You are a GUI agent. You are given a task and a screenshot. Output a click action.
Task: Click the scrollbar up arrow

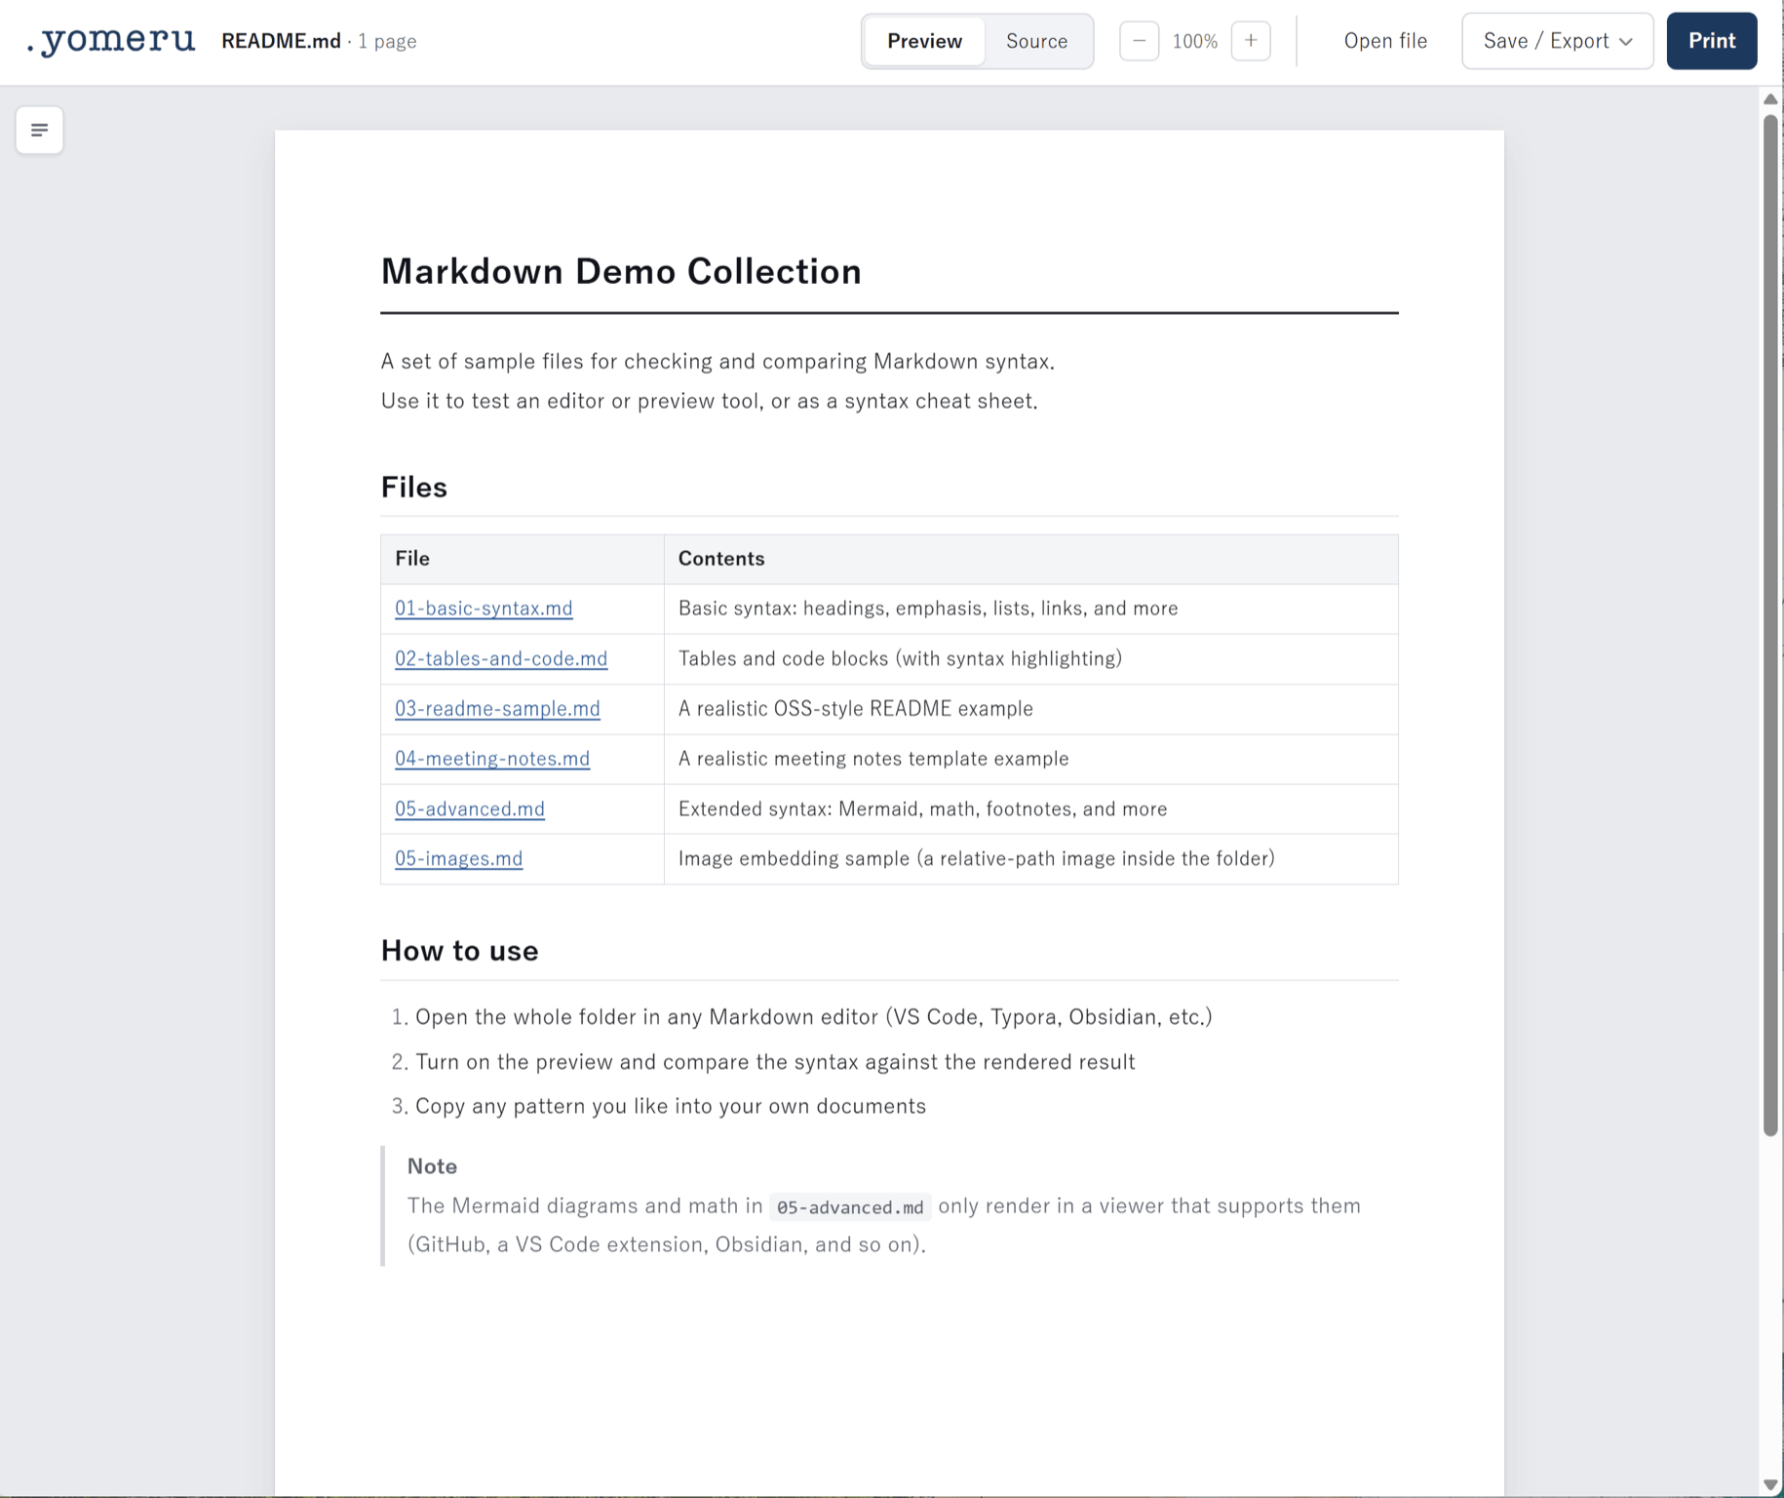click(x=1770, y=99)
